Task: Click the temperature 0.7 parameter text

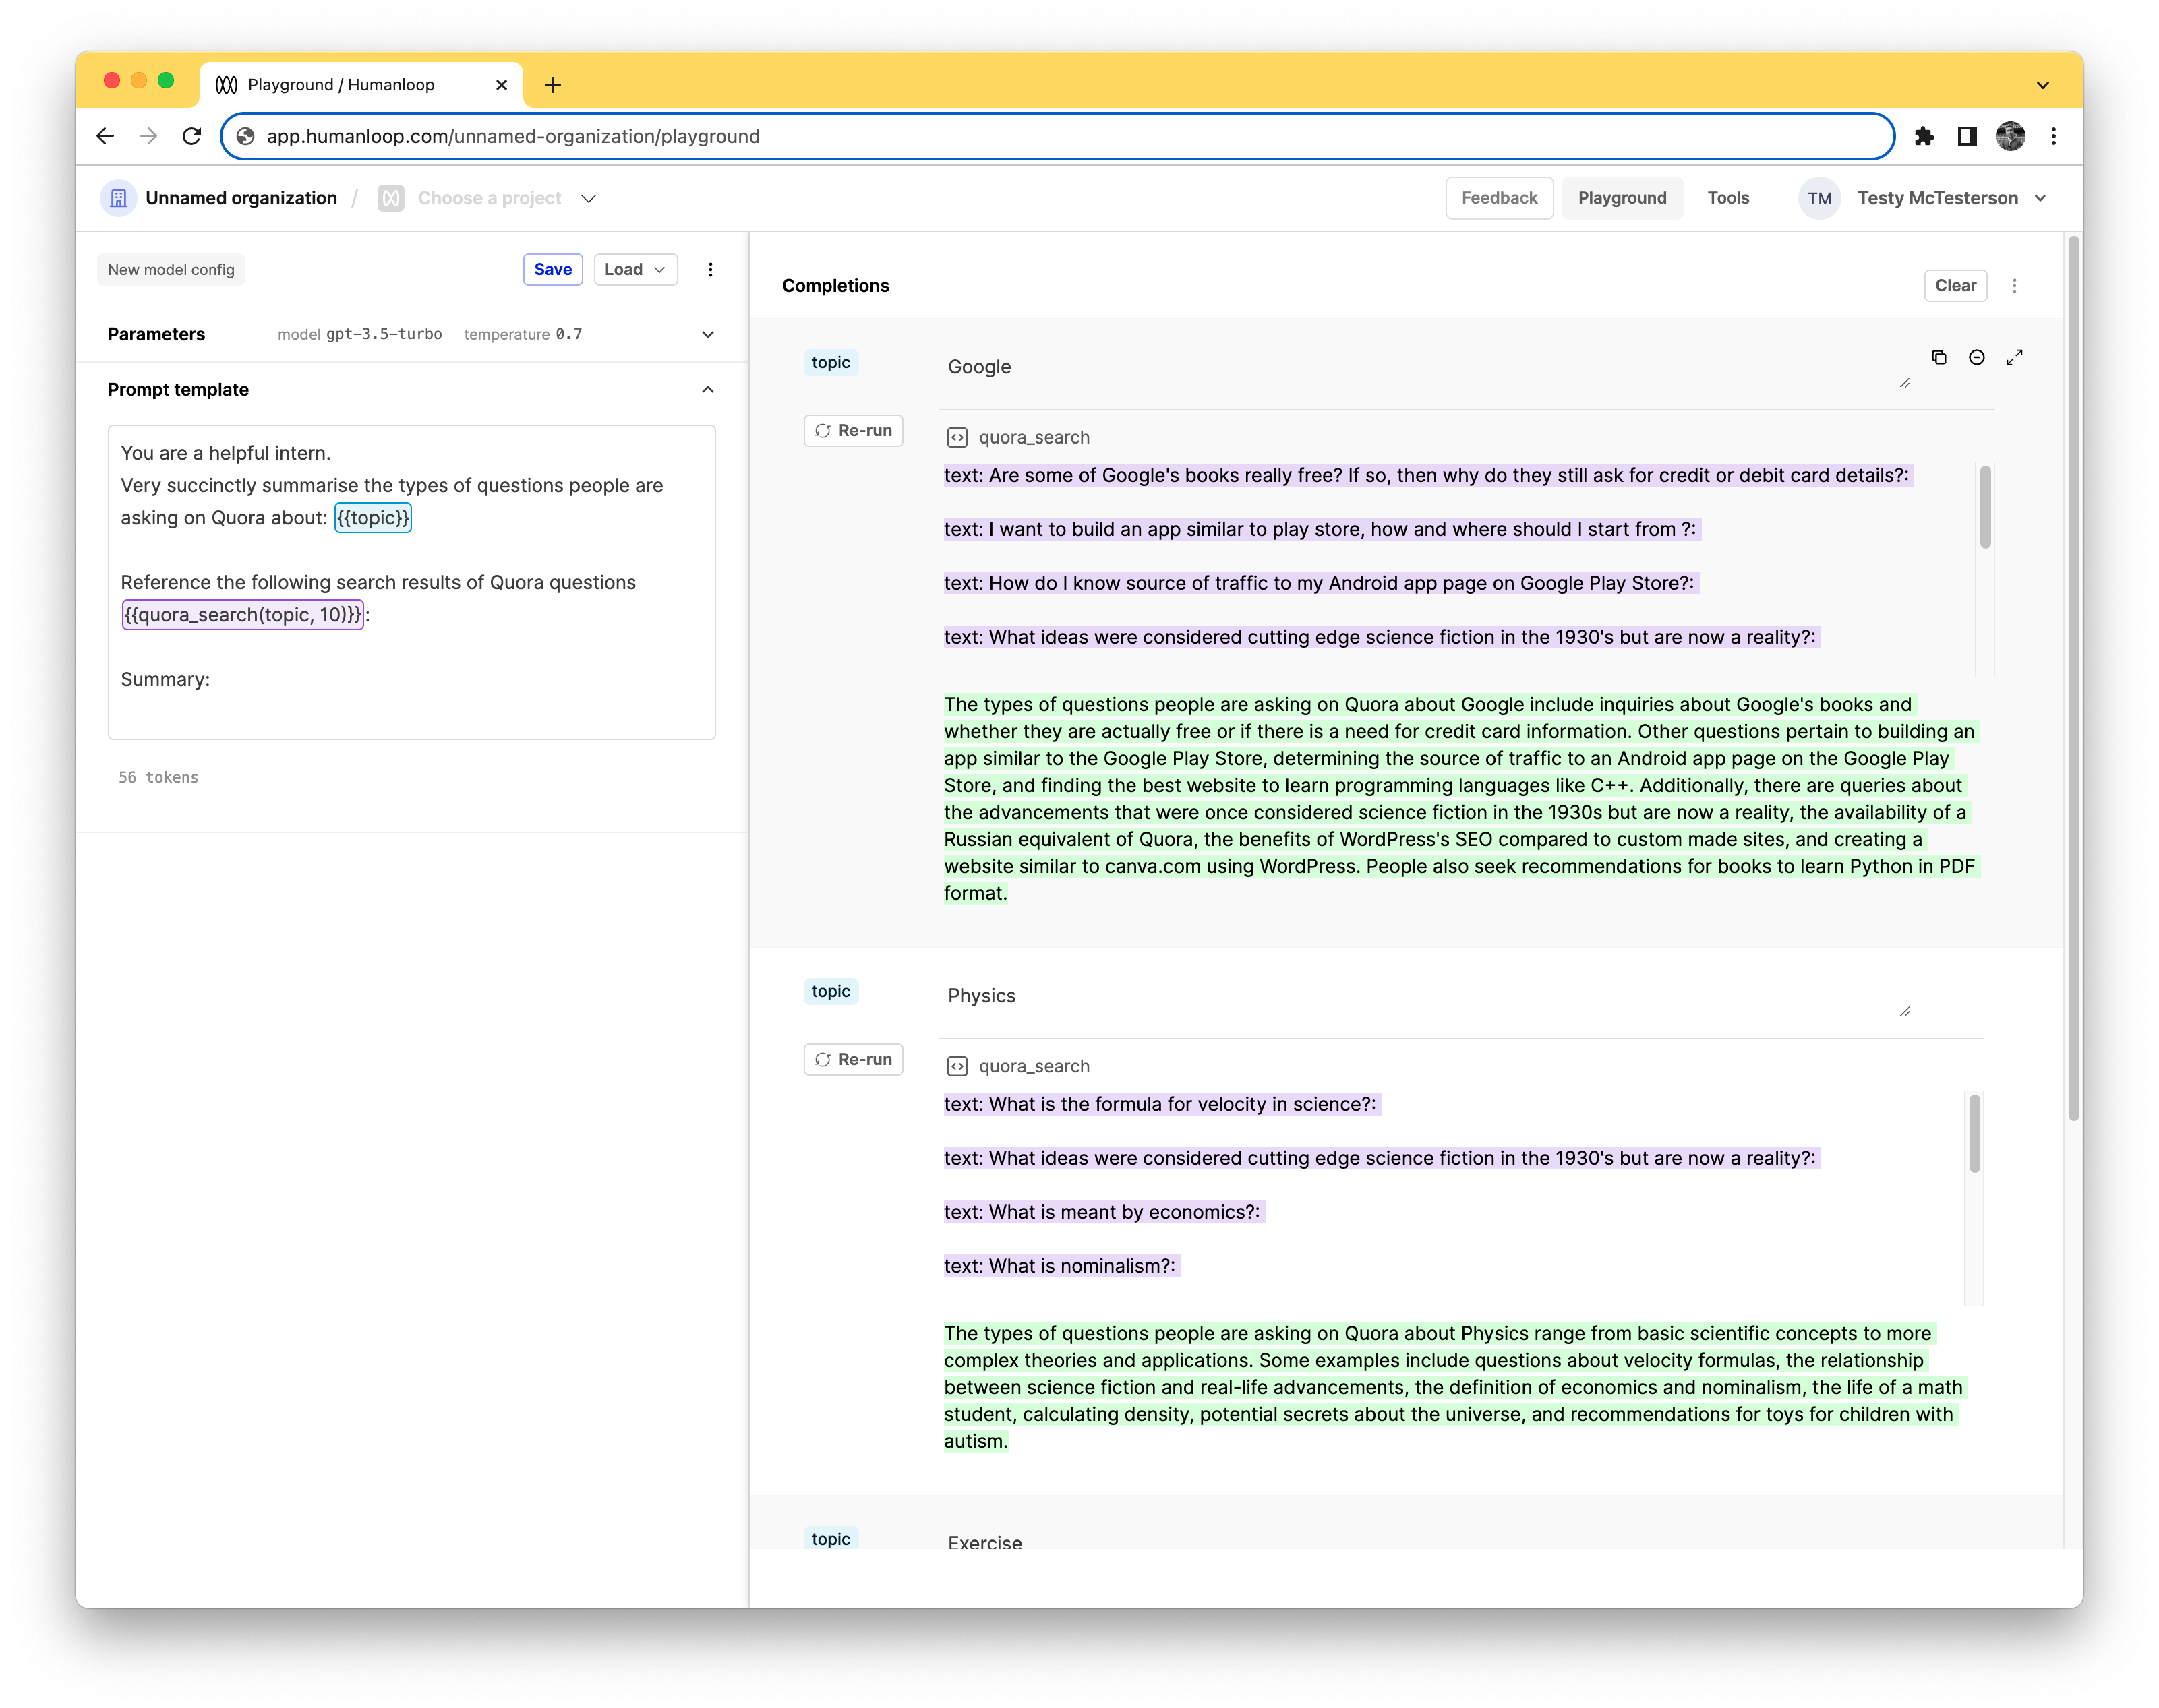Action: [x=523, y=334]
